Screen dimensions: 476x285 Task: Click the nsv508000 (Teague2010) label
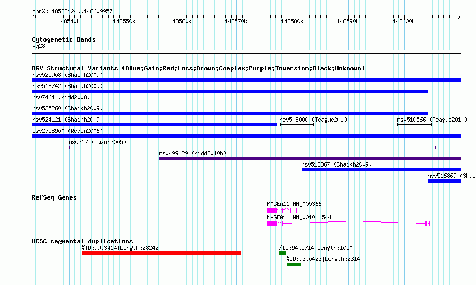tap(314, 120)
